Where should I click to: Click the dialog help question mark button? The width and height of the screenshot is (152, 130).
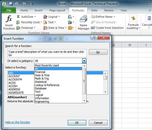click(x=94, y=37)
